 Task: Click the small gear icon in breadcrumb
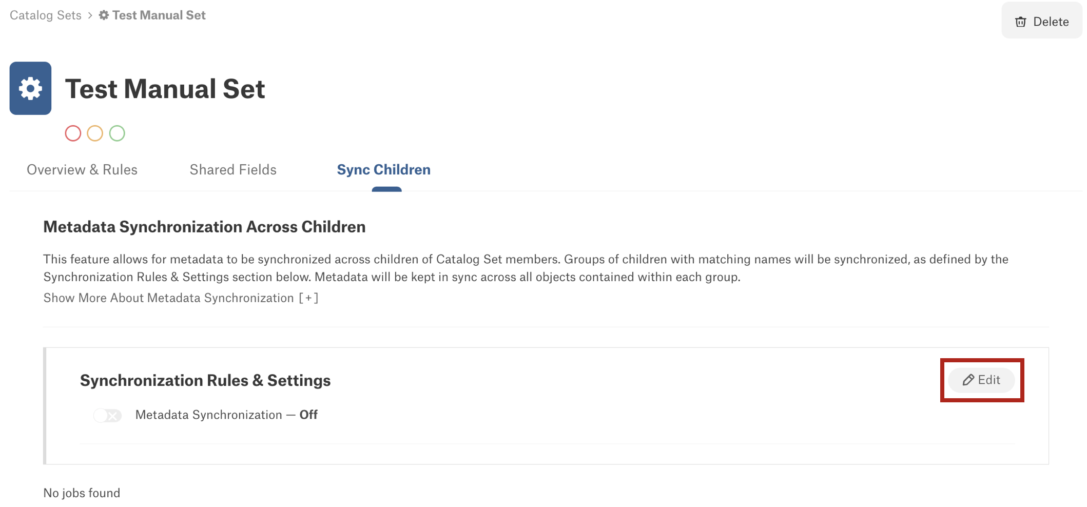pyautogui.click(x=104, y=15)
